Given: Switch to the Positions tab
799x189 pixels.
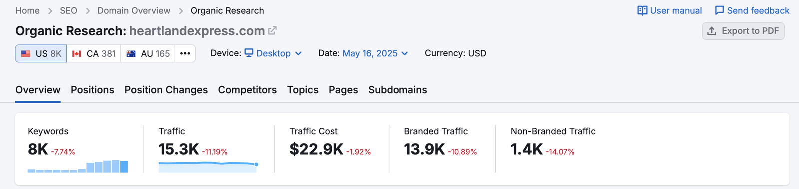Looking at the screenshot, I should pyautogui.click(x=92, y=90).
